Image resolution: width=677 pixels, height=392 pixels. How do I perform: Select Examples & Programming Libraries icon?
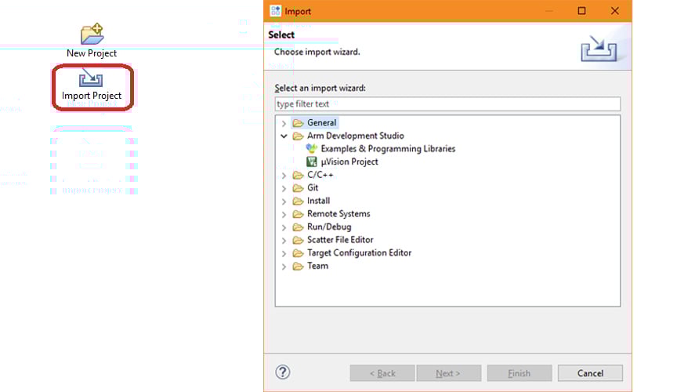pos(312,149)
